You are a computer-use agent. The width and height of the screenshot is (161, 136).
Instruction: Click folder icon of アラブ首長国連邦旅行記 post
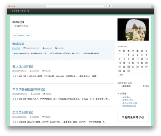coord(44,94)
